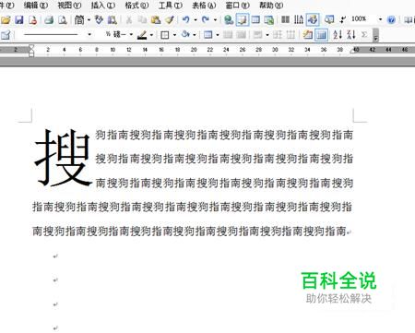
Task: Open the 工具(T) menu
Action: click(171, 6)
